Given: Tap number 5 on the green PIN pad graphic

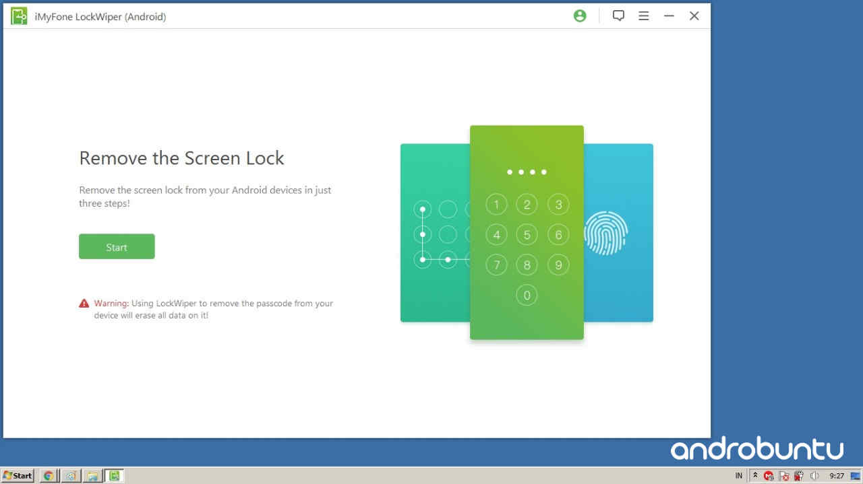Looking at the screenshot, I should (x=527, y=234).
